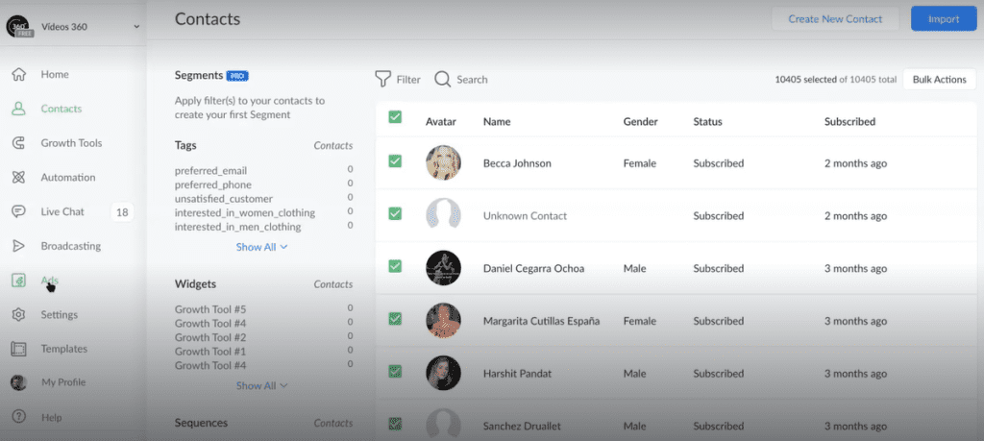
Task: Uncheck Becca Johnson's checkbox
Action: pyautogui.click(x=395, y=161)
